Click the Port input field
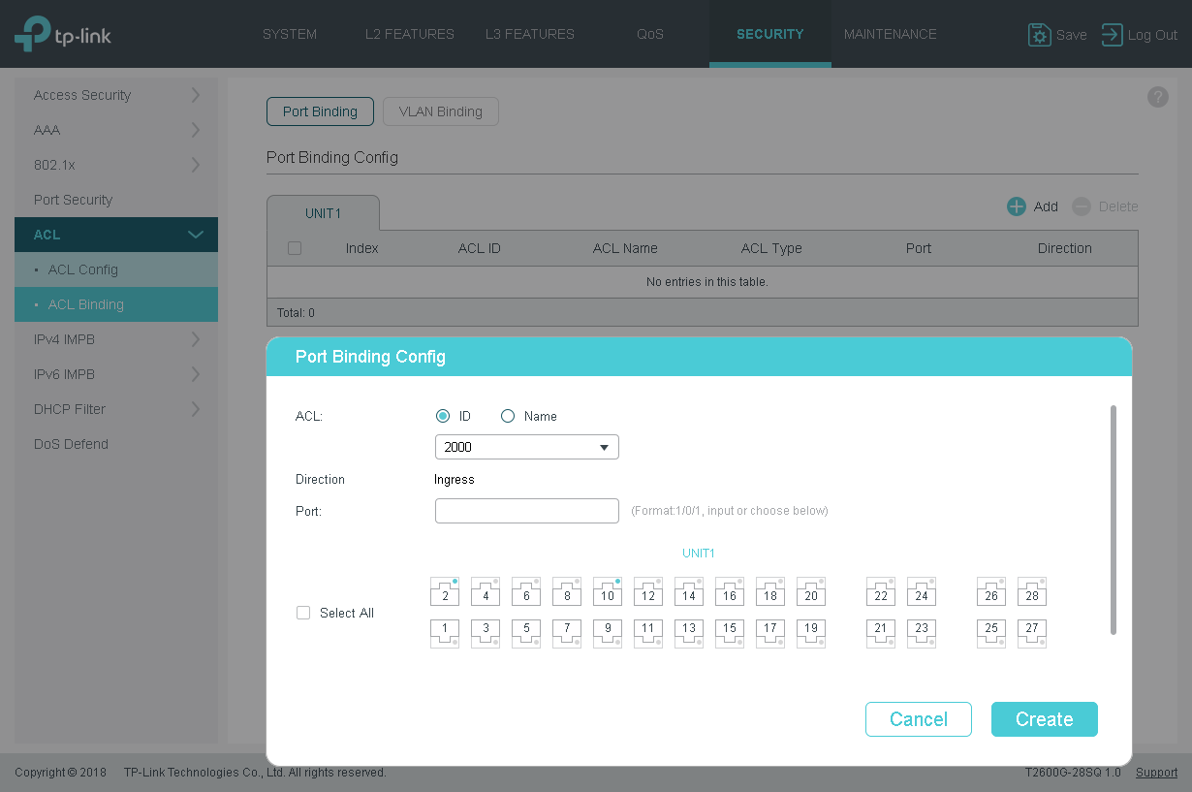Screen dimensions: 1192x792 click(527, 511)
